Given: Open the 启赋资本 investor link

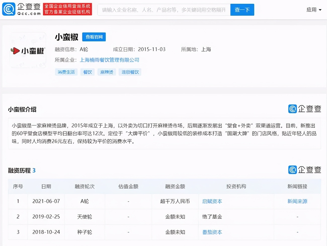Looking at the screenshot, I should coord(212,201).
